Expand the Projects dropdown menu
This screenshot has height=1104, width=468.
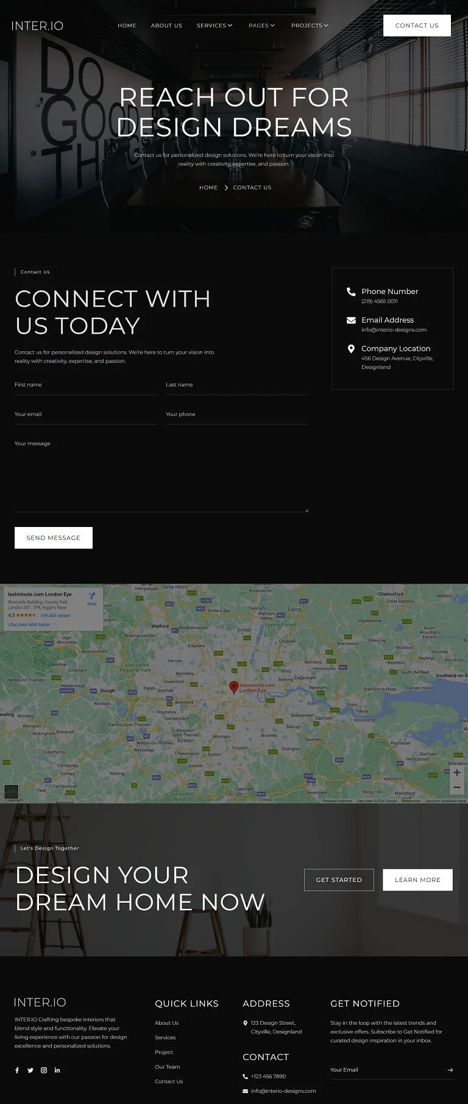(x=310, y=26)
